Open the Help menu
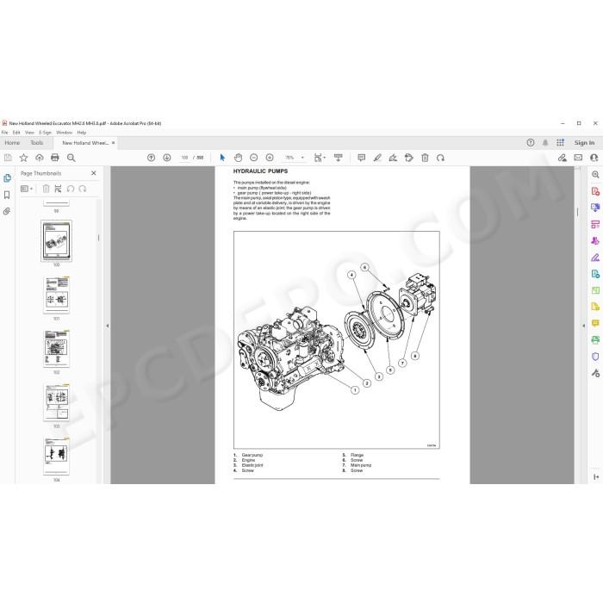Image resolution: width=603 pixels, height=603 pixels. coord(82,133)
